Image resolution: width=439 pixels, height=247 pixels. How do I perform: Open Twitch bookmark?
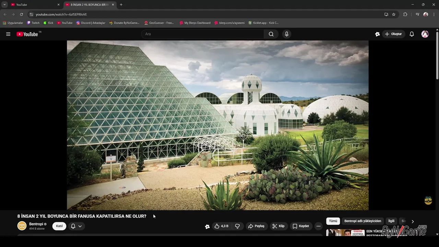(33, 23)
